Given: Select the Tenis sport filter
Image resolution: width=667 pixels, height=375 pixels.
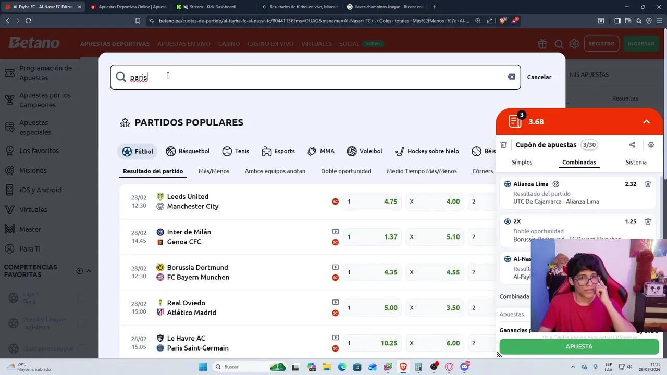Looking at the screenshot, I should click(x=236, y=151).
